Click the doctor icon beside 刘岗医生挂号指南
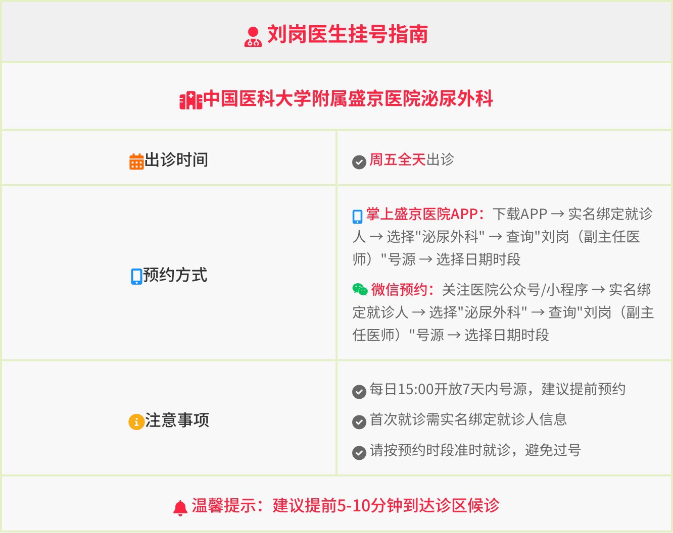673x533 pixels. (x=253, y=36)
